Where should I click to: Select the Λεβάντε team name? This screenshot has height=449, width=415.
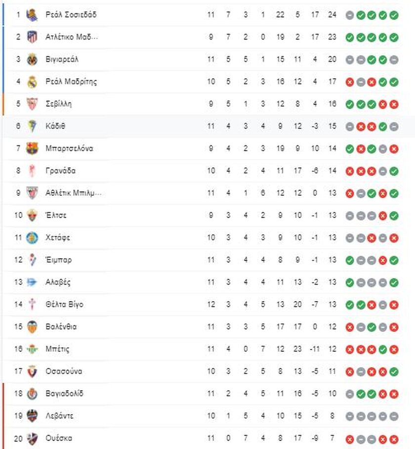(x=59, y=416)
